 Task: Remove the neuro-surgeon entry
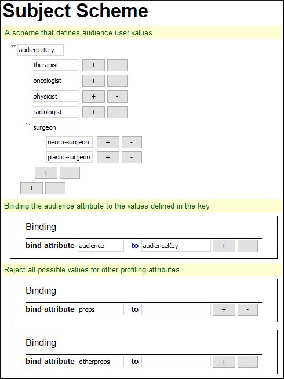[x=132, y=142]
